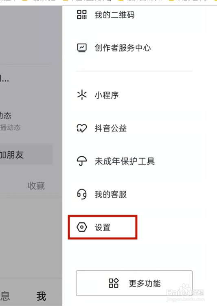Click the 更多功能 button
This screenshot has height=307, width=217.
pyautogui.click(x=134, y=283)
